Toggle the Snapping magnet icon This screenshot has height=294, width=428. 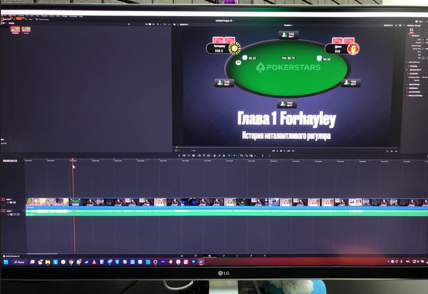click(x=215, y=156)
